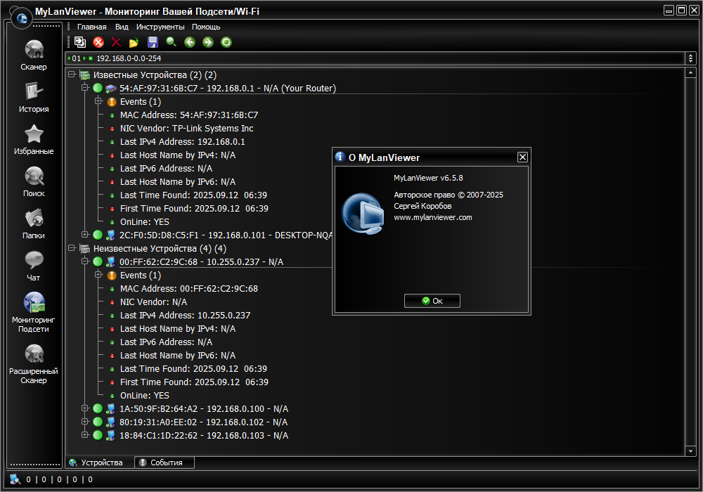Screen dimensions: 703x492
Task: Expand the 18:84:C1:1D:22:62 device node
Action: [85, 434]
